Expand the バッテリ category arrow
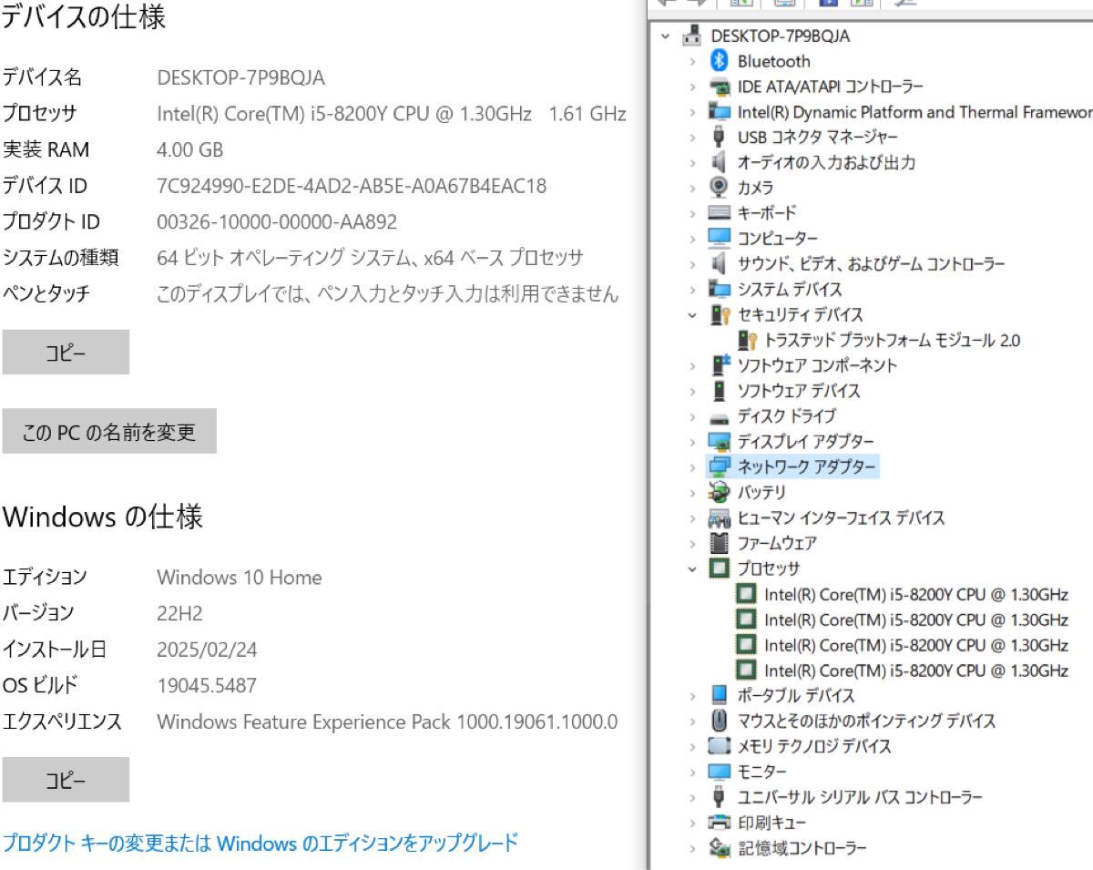The width and height of the screenshot is (1093, 870). click(x=693, y=493)
